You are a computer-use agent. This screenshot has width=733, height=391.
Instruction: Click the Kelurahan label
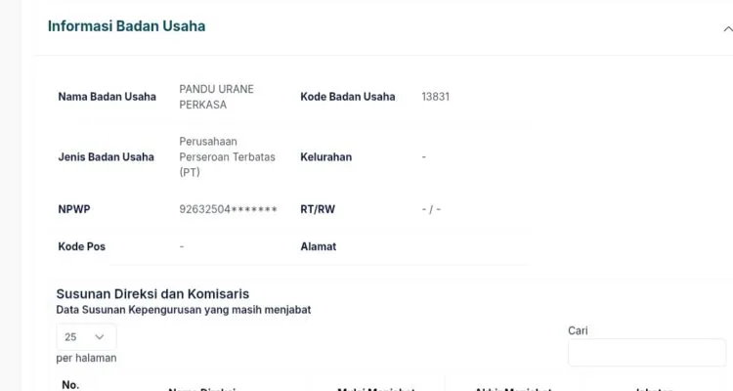pyautogui.click(x=325, y=156)
